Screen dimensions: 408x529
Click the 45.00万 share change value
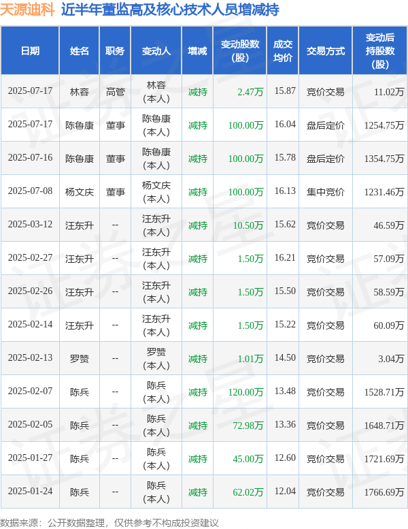pos(248,459)
